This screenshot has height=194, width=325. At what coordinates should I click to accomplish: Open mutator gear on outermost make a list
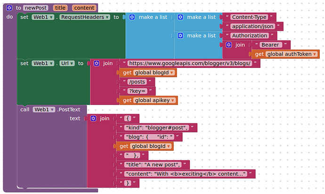point(132,17)
